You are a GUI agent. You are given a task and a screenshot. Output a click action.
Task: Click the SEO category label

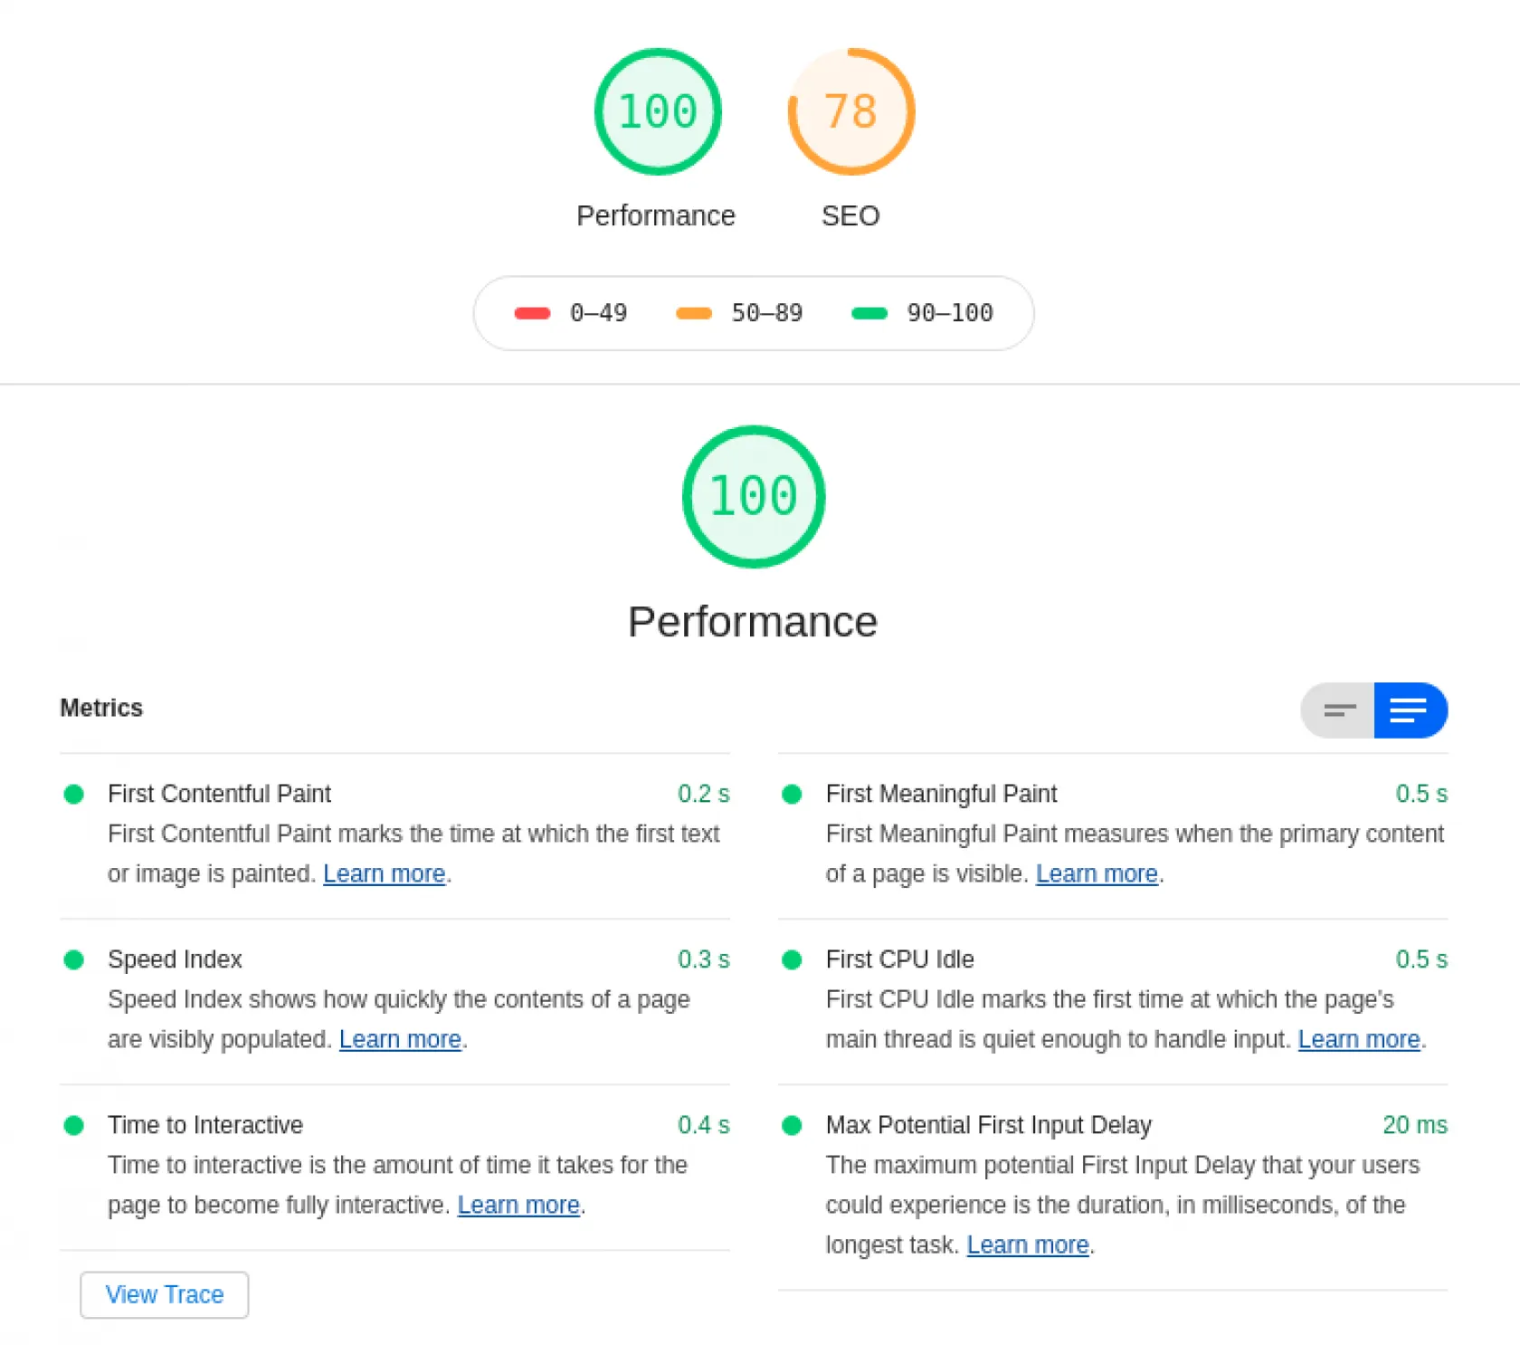pos(850,215)
